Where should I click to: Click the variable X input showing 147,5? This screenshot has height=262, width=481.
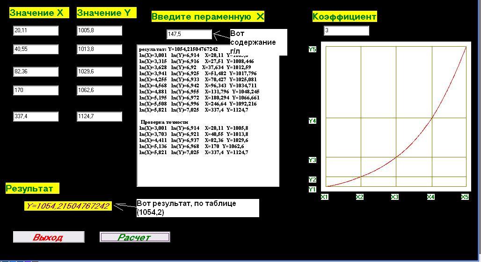click(189, 35)
